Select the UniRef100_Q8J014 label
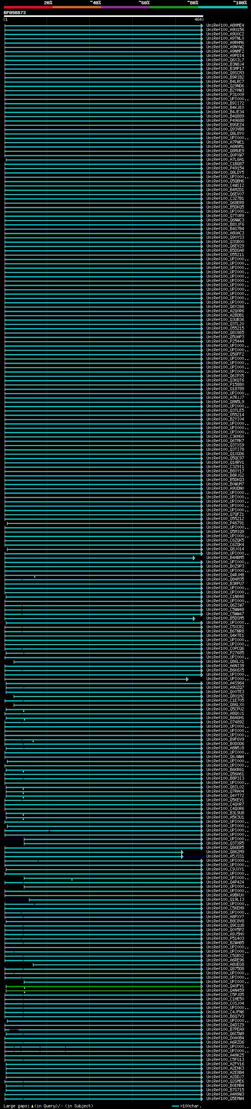 pyautogui.click(x=225, y=549)
